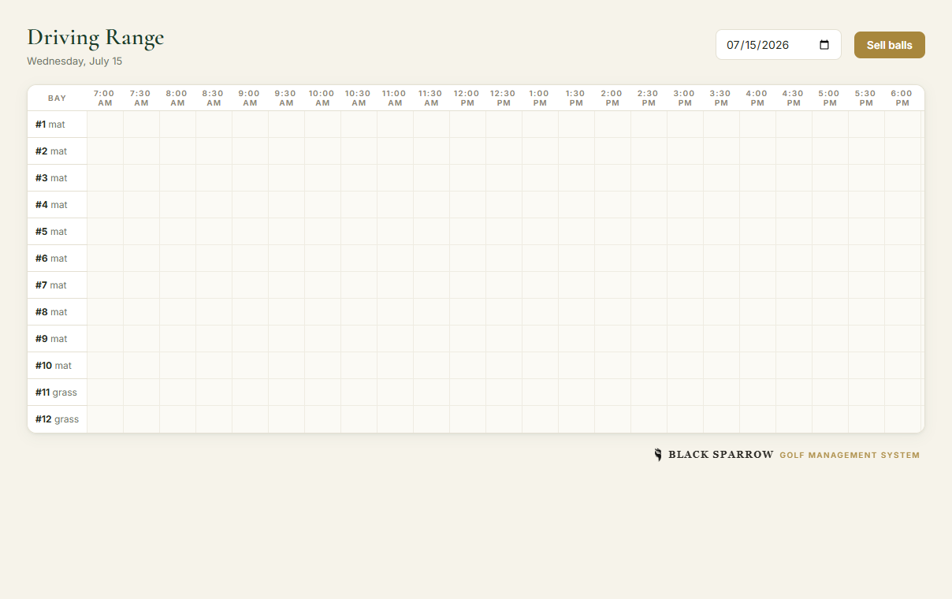Click the 4:00 PM column header
Viewport: 952px width, 599px height.
click(758, 98)
